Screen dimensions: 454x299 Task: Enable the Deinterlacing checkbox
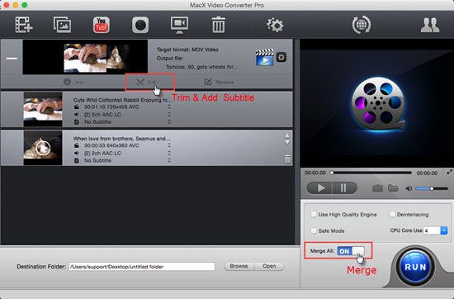(x=392, y=215)
